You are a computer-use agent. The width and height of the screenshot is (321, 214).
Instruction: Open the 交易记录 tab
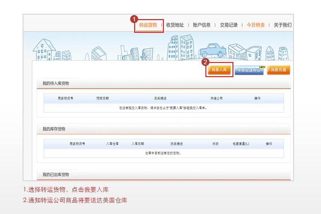pos(229,25)
